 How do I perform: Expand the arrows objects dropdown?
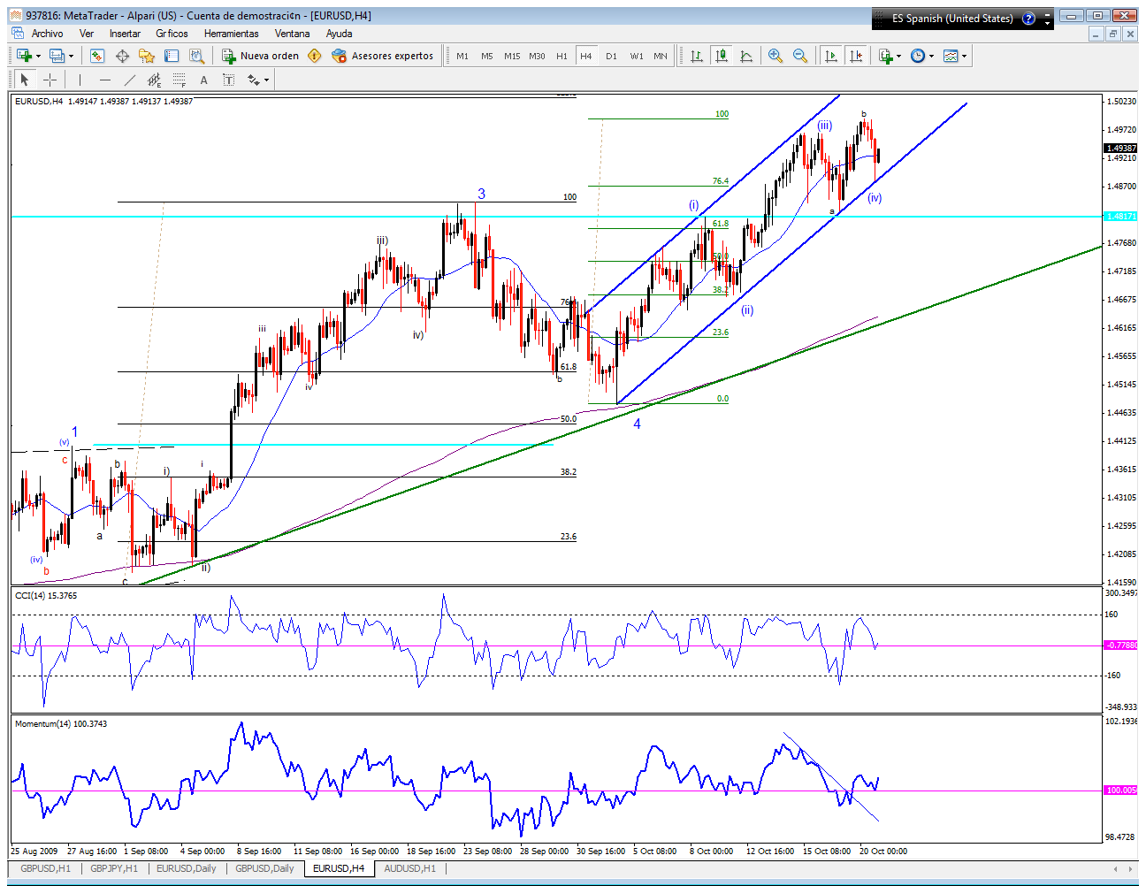[266, 80]
